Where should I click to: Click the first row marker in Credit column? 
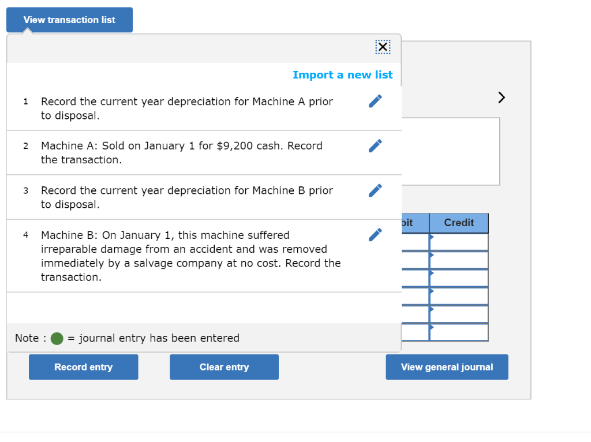431,236
